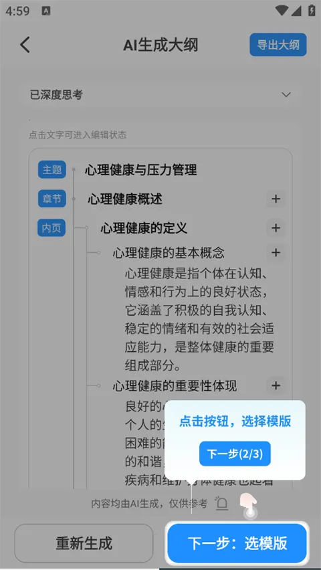Viewport: 321px width, 570px height.
Task: Click the 下一步(2/3) tooltip button
Action: point(235,454)
